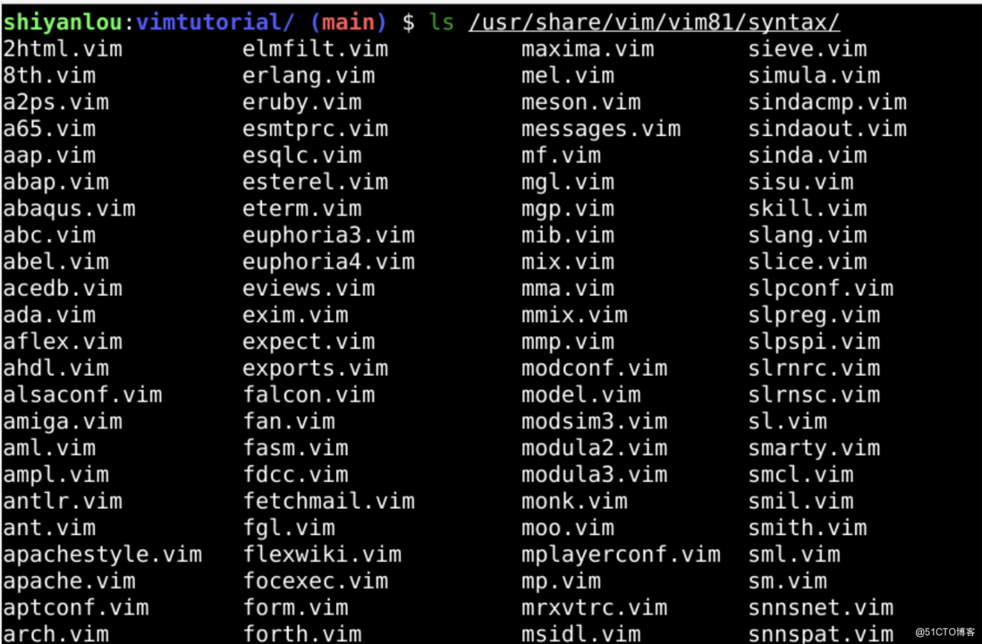Screen dimensions: 982x644
Task: Select the 2html.vim filename
Action: tap(63, 49)
